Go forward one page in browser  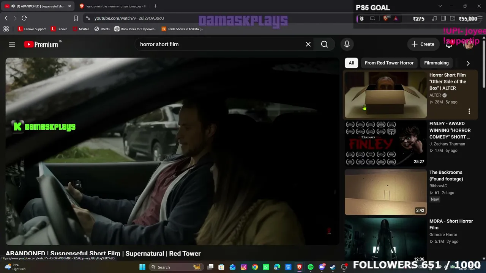(x=15, y=18)
